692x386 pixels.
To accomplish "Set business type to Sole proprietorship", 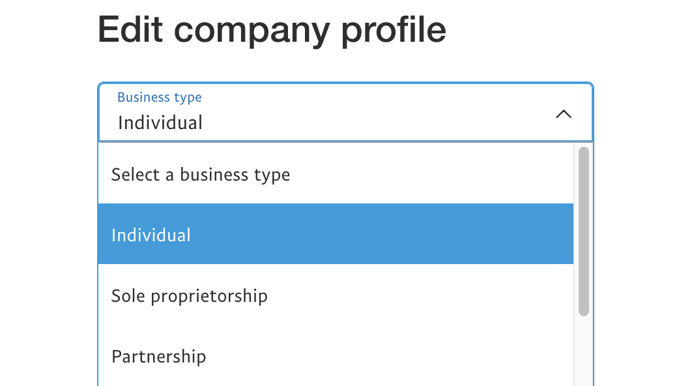I will (189, 296).
